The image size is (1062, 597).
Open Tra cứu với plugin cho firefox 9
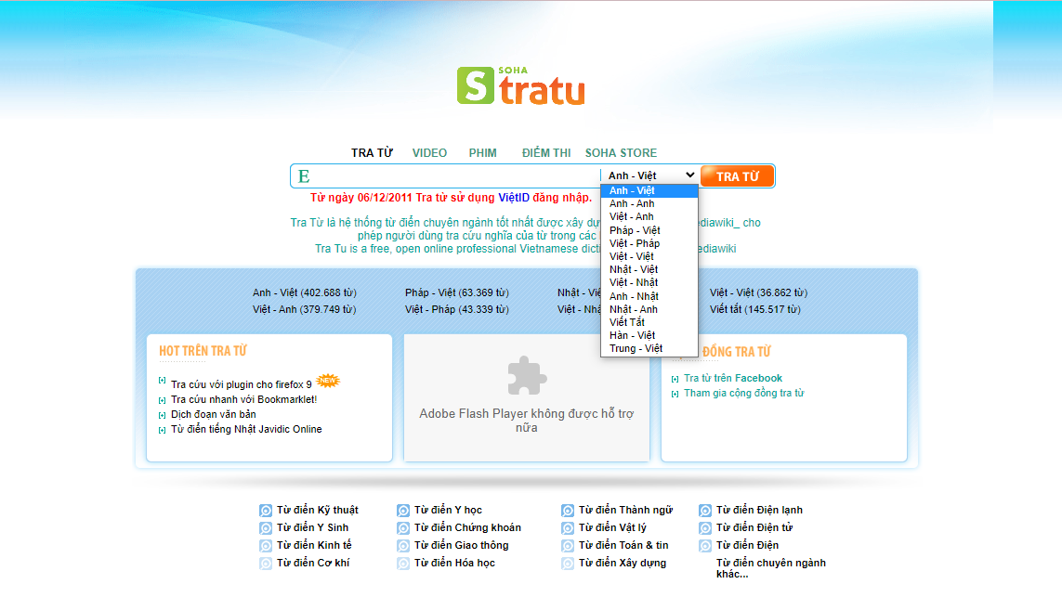(x=242, y=384)
